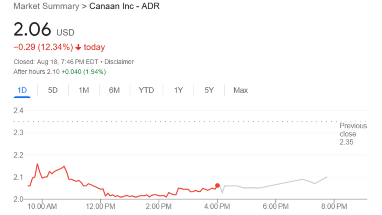Screen dimensions: 382x215
Task: Click the Previous close 2.35 label
Action: point(353,134)
